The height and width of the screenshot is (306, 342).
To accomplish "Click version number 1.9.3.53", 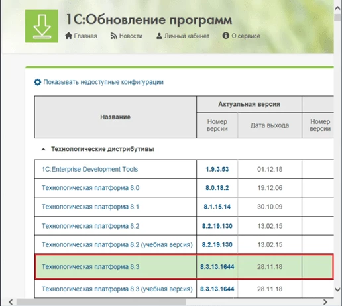I will [217, 169].
